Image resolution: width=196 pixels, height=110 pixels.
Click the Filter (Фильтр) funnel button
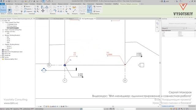89,9
